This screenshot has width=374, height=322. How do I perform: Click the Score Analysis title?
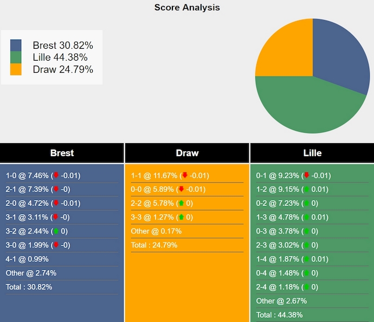pyautogui.click(x=187, y=8)
